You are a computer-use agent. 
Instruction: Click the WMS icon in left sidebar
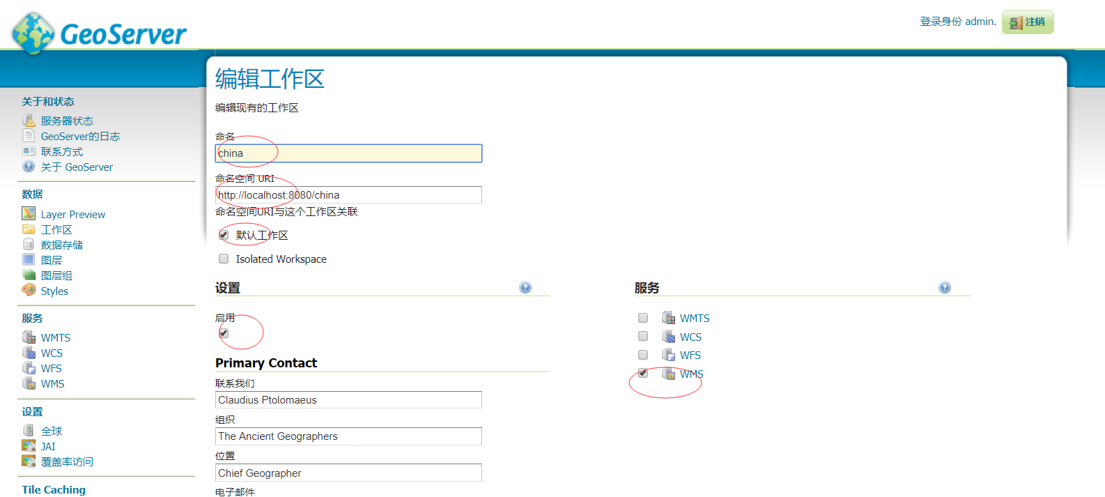coord(29,383)
